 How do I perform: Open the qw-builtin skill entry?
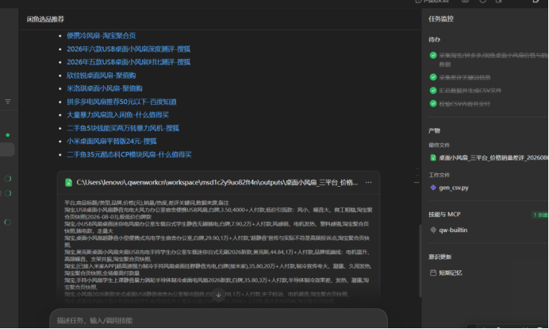453,230
